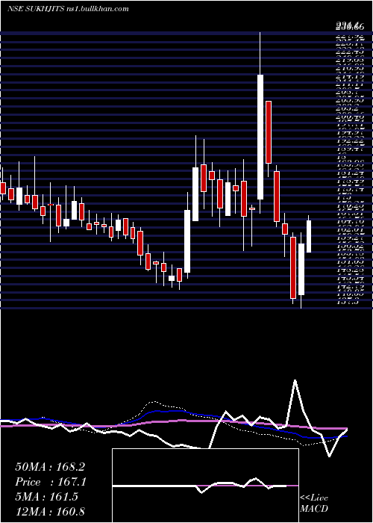Image resolution: width=373 pixels, height=523 pixels.
Task: Select the 12MA : 160.8 readout
Action: [x=50, y=511]
